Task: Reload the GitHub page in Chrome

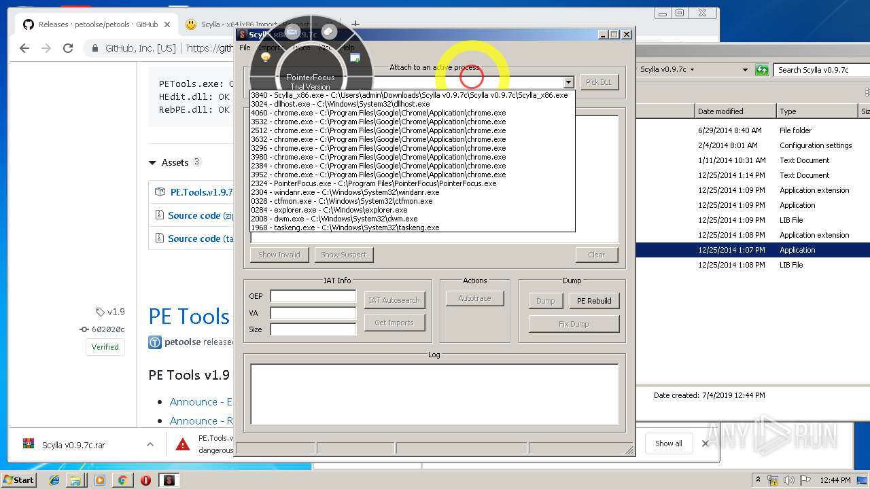Action: 68,48
